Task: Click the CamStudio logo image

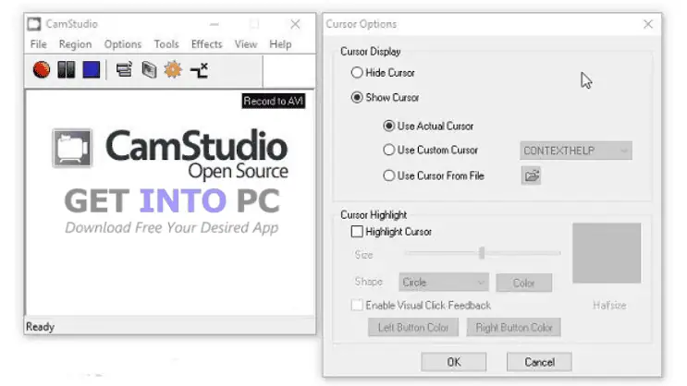Action: tap(170, 154)
